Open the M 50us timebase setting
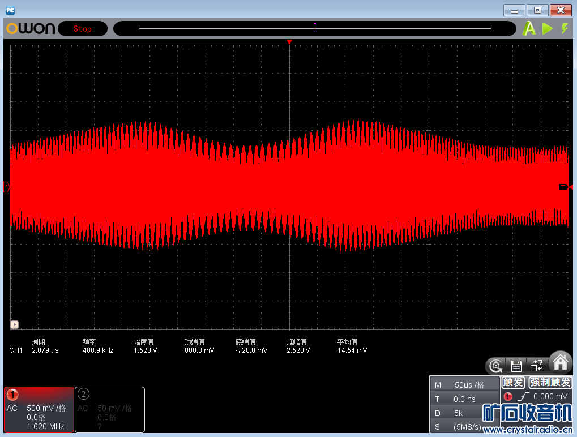The height and width of the screenshot is (437, 577). tap(464, 385)
